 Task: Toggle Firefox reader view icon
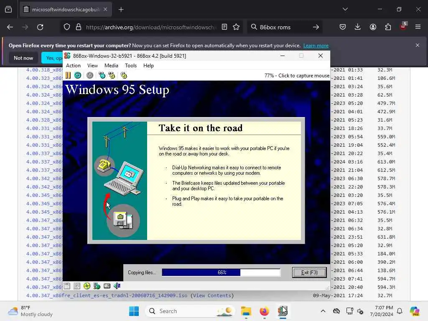224,27
